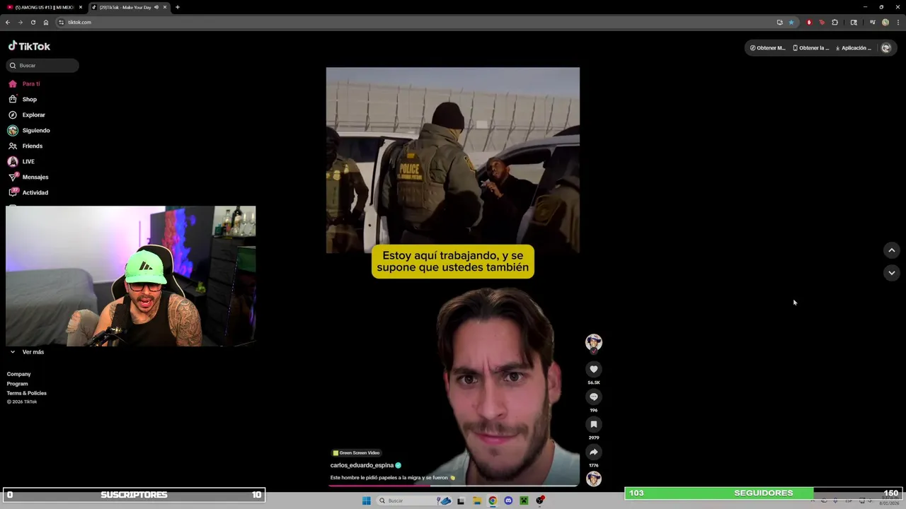906x509 pixels.
Task: Open Terms & Policies footer link
Action: [x=27, y=392]
